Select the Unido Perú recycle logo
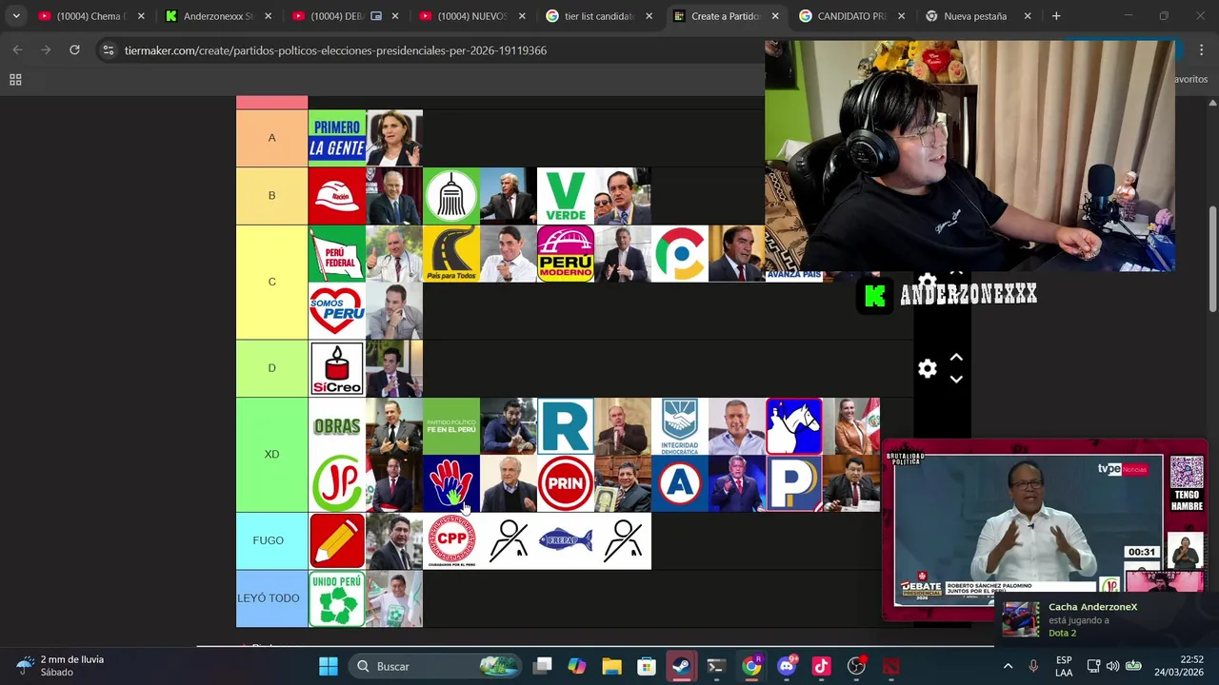Screen dimensions: 1219x685 point(337,598)
